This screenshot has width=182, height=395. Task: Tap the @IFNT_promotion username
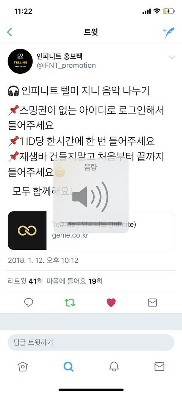point(66,65)
